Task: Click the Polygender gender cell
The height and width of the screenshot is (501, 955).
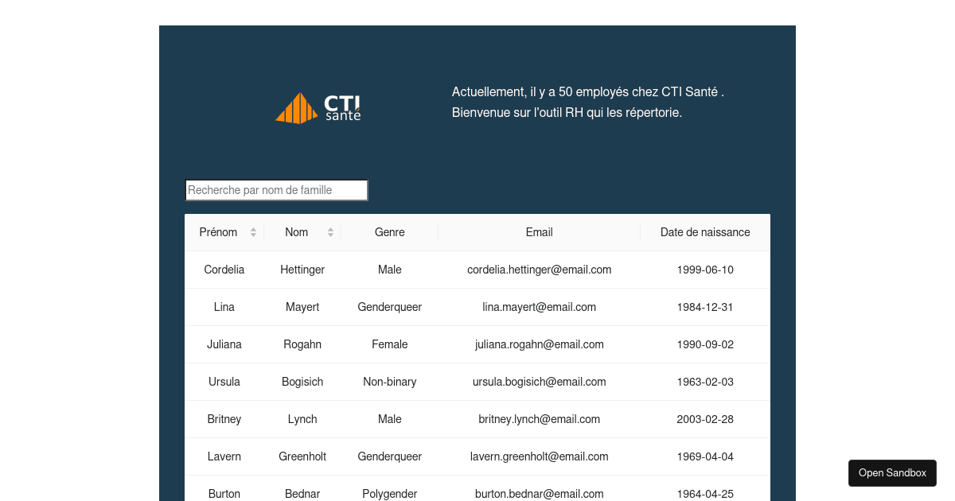Action: coord(390,493)
